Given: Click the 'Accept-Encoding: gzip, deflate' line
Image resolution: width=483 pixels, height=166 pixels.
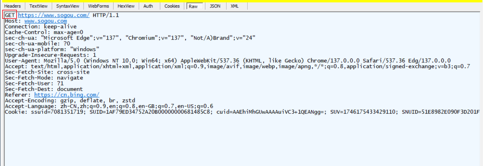Looking at the screenshot, I should tap(70, 100).
